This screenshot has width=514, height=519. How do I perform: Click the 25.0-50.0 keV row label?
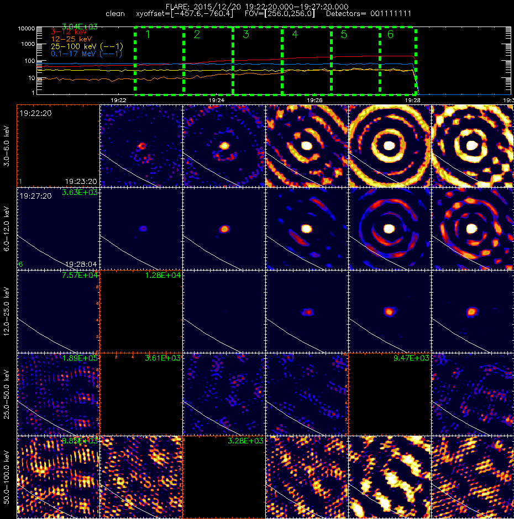click(x=7, y=394)
